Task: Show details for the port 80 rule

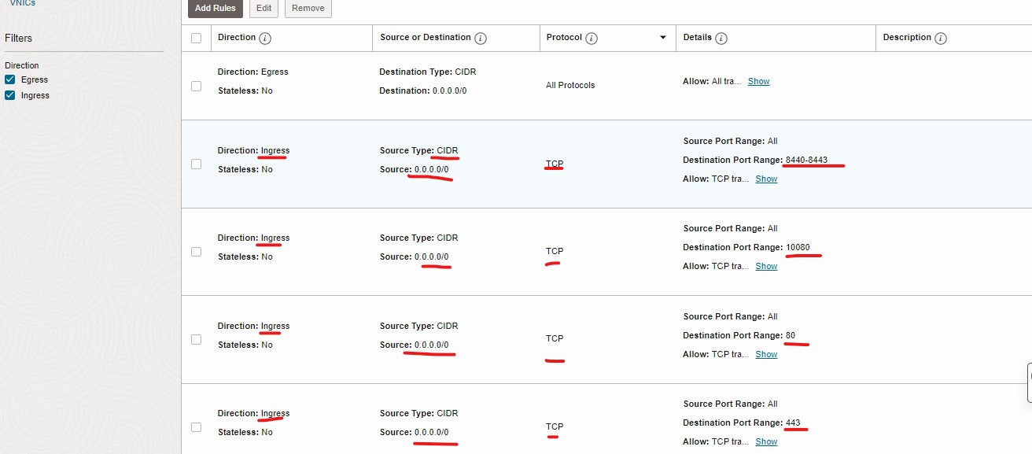Action: click(x=766, y=355)
